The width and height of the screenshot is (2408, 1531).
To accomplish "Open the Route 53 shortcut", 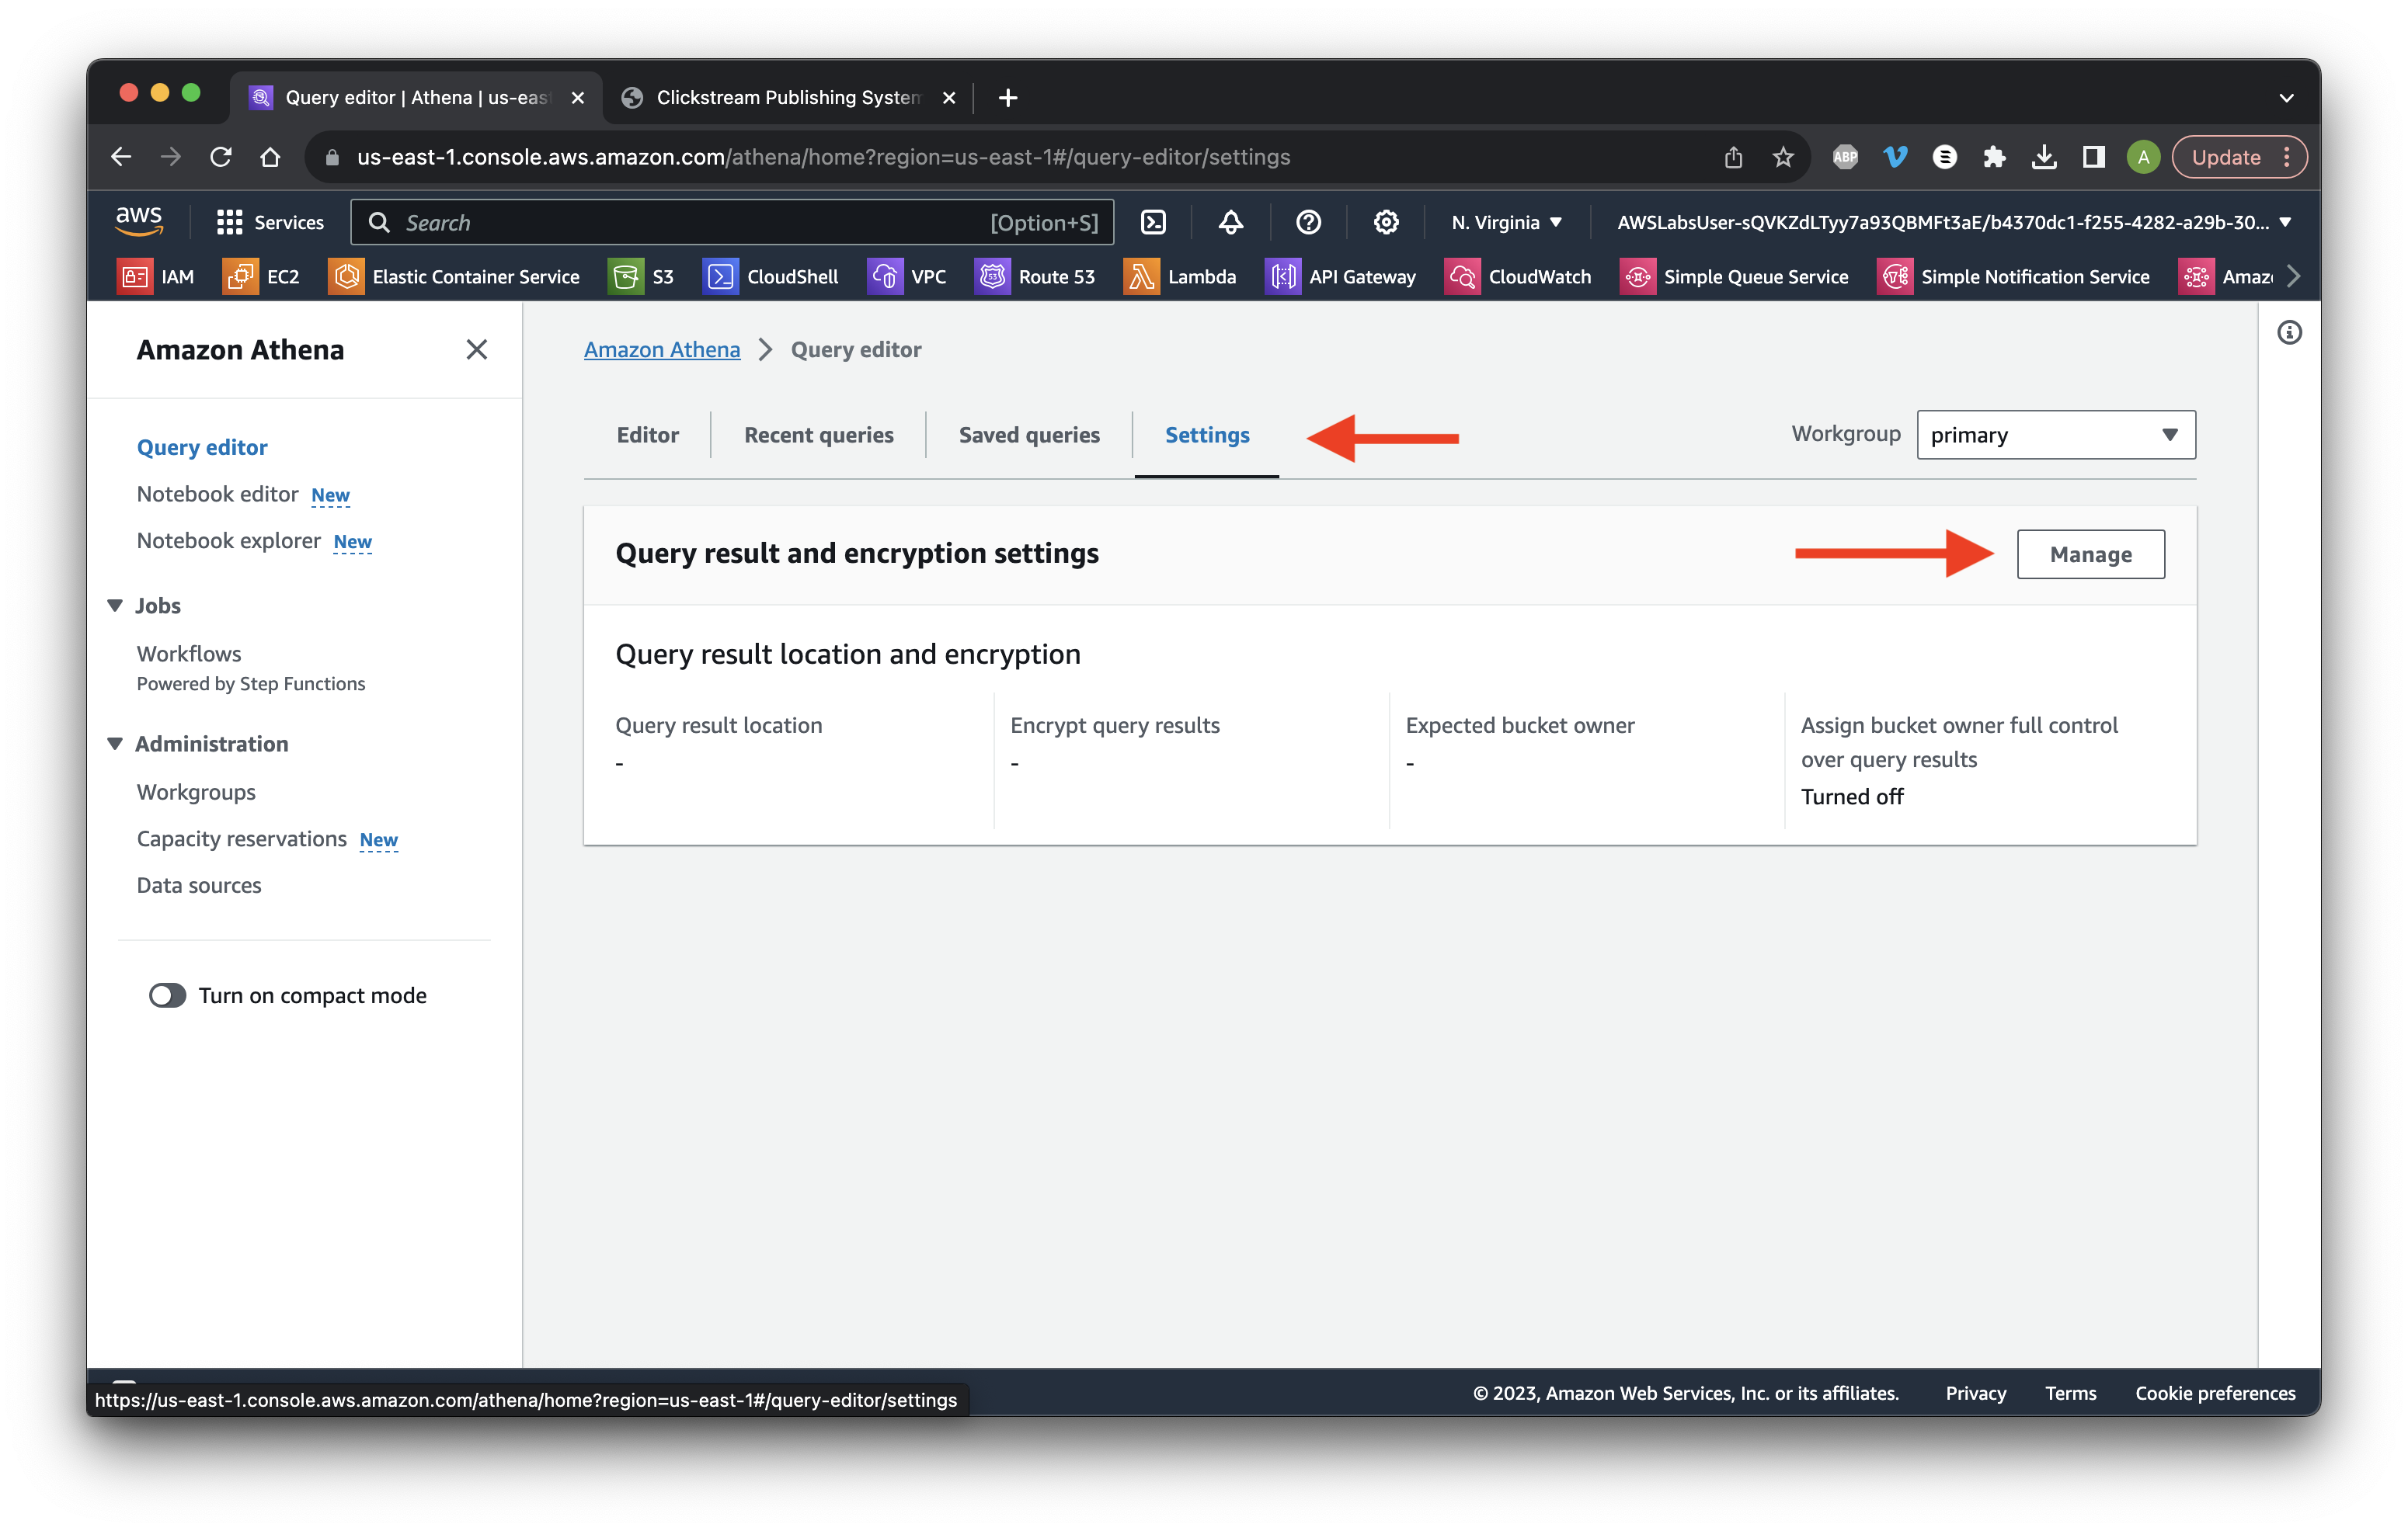I will (1035, 276).
